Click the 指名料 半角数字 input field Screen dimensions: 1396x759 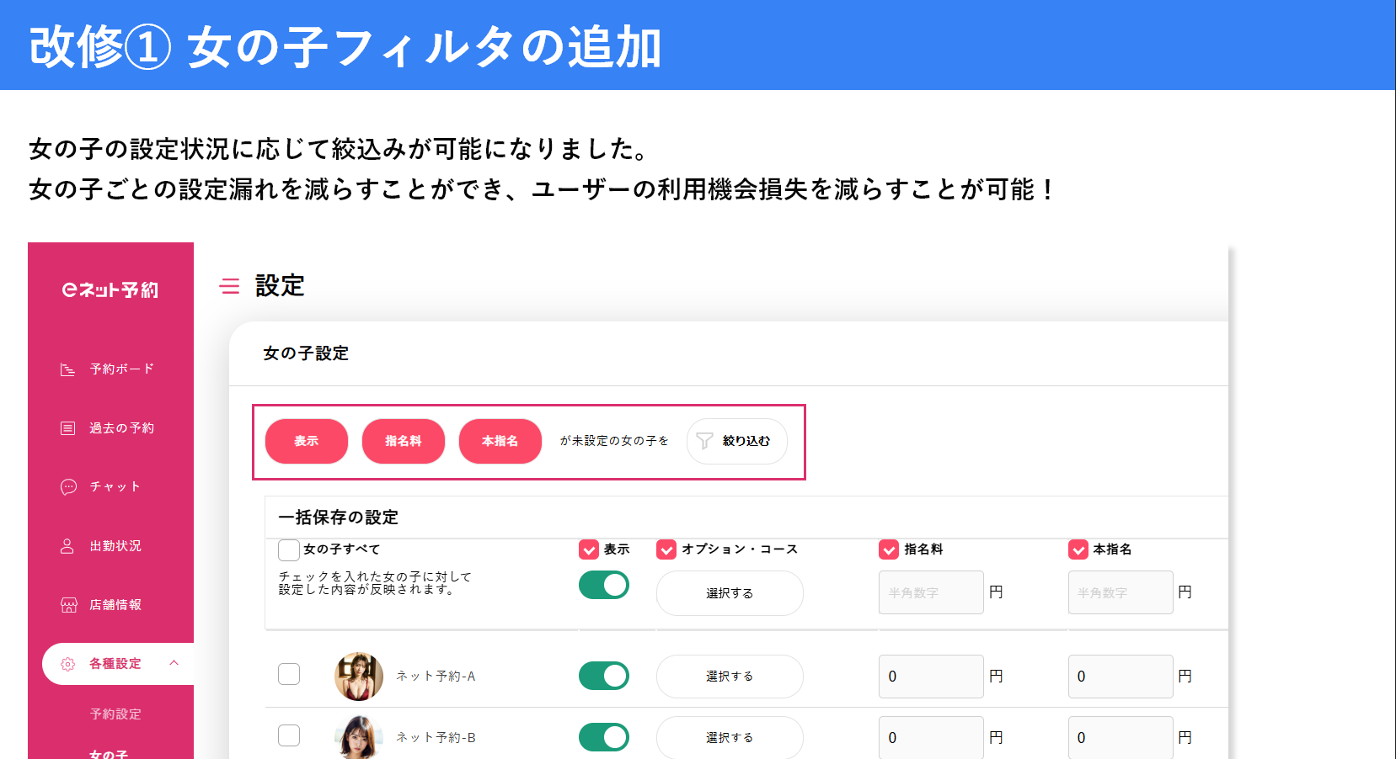pos(930,592)
